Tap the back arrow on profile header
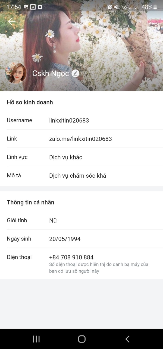The image size is (163, 349). (x=12, y=22)
